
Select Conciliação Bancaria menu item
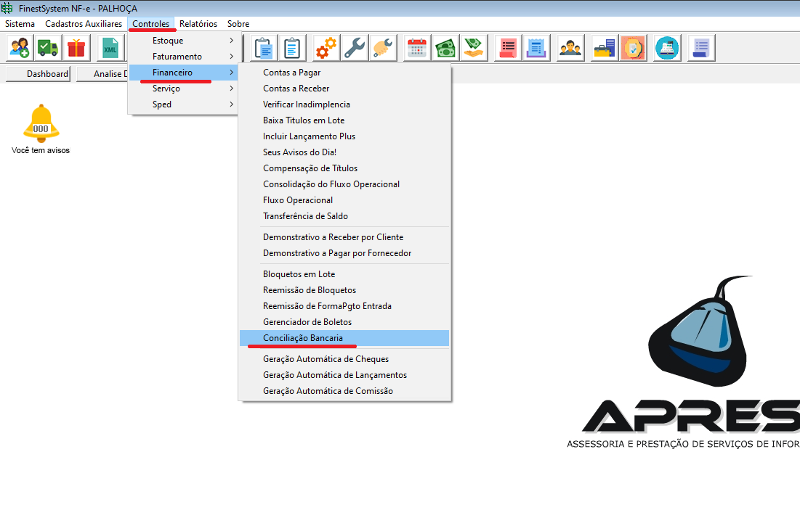coord(302,338)
